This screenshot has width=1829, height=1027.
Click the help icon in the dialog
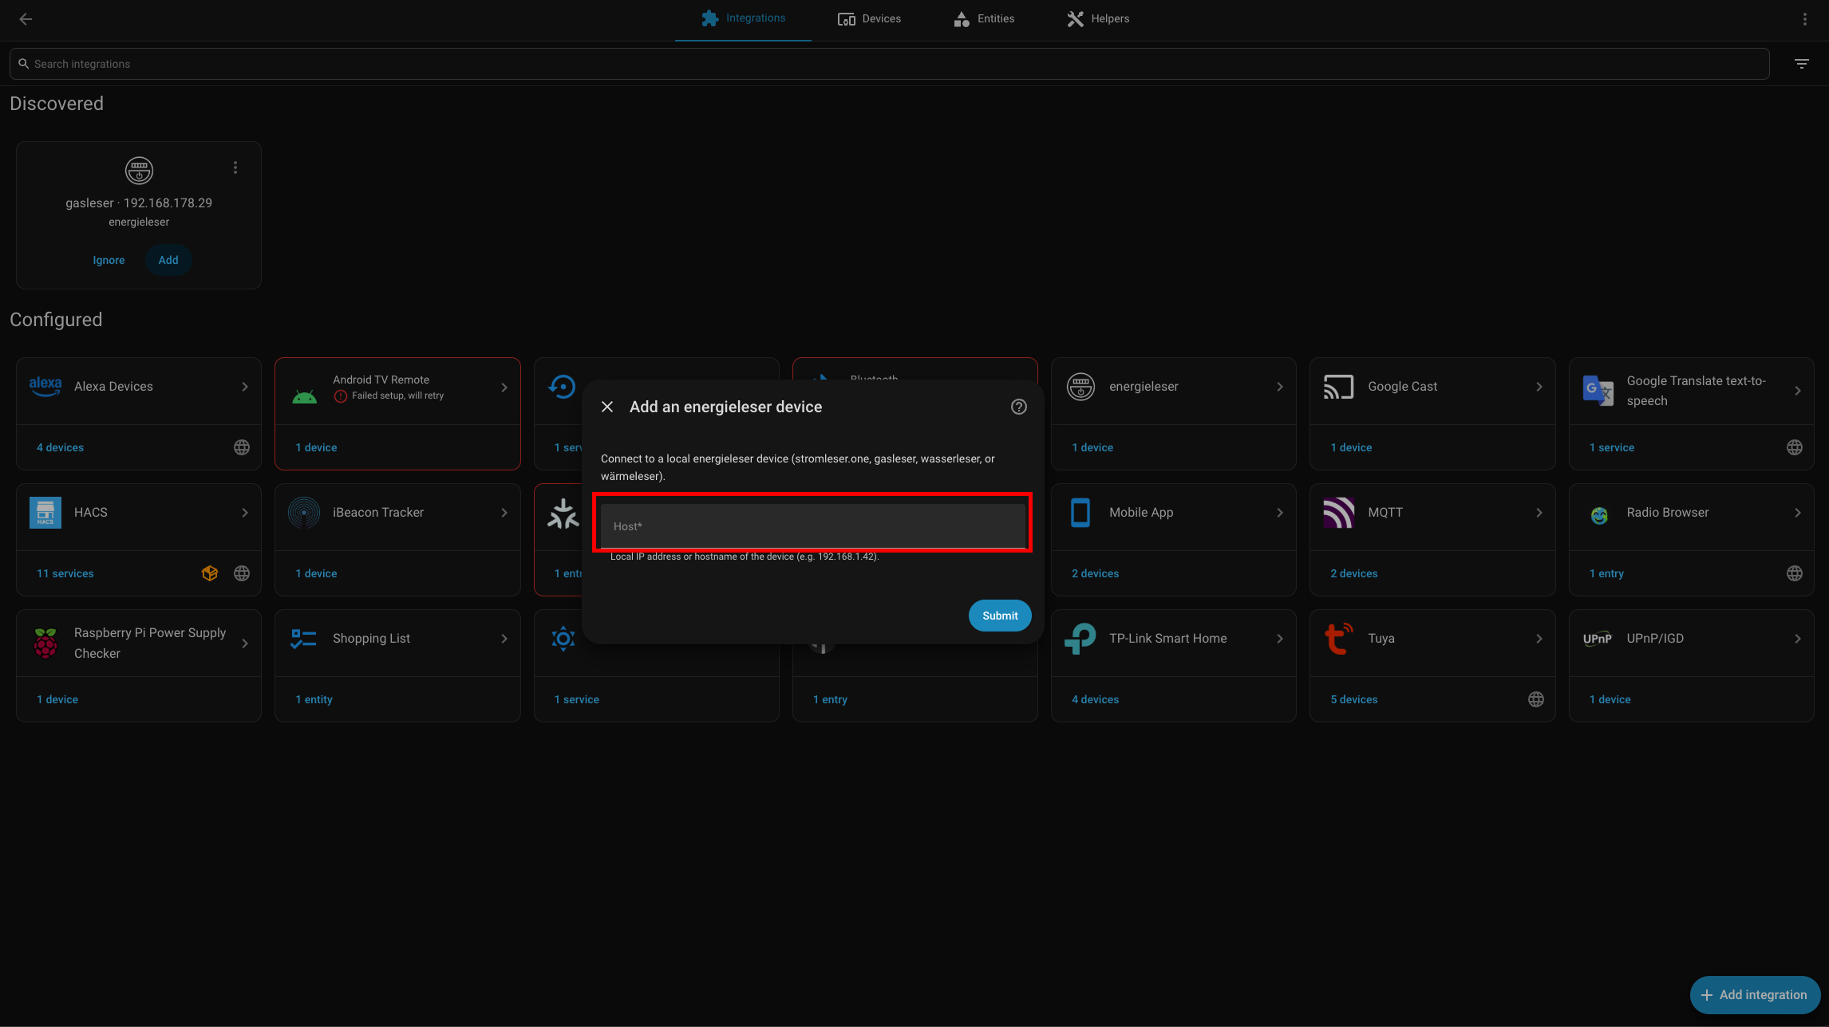coord(1018,407)
